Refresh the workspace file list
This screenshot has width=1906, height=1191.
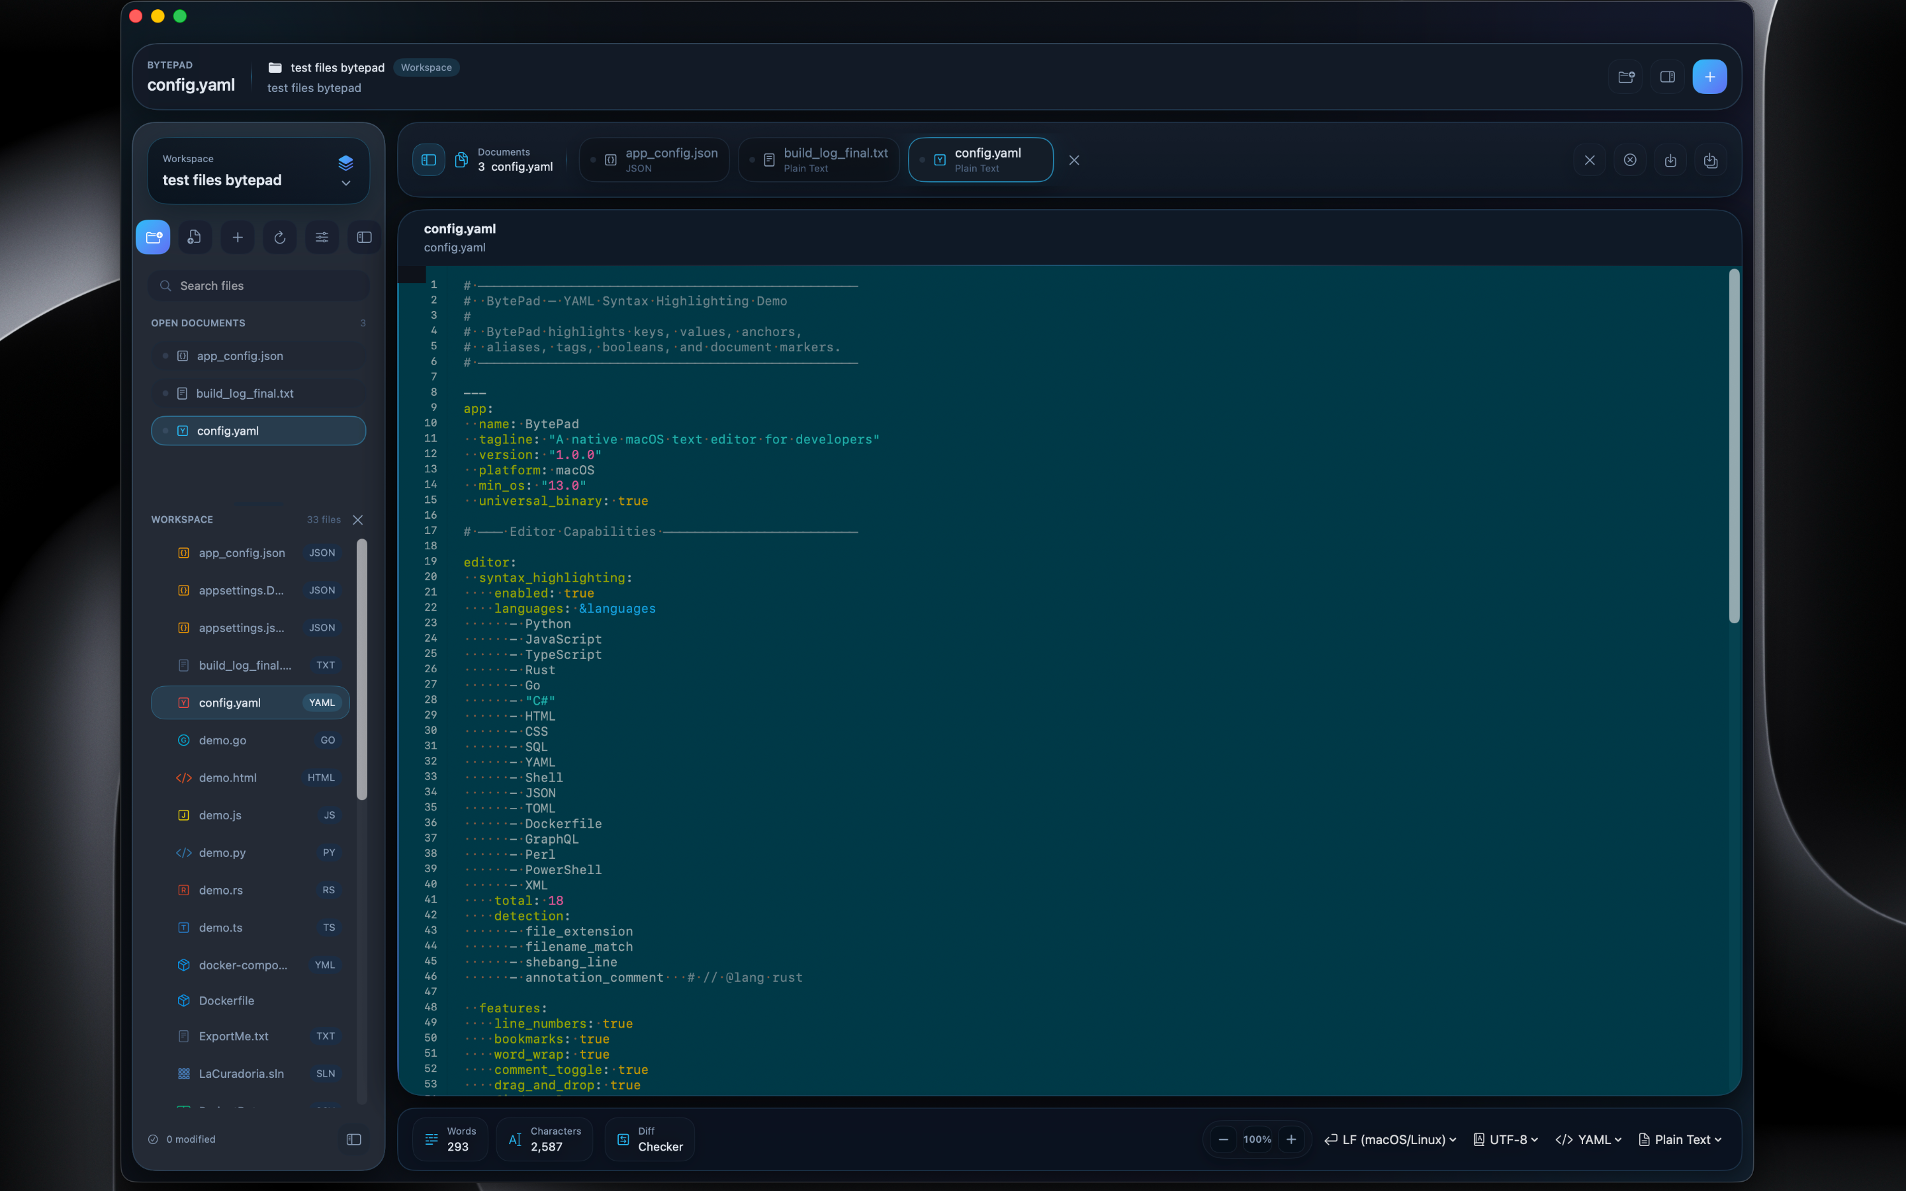279,237
